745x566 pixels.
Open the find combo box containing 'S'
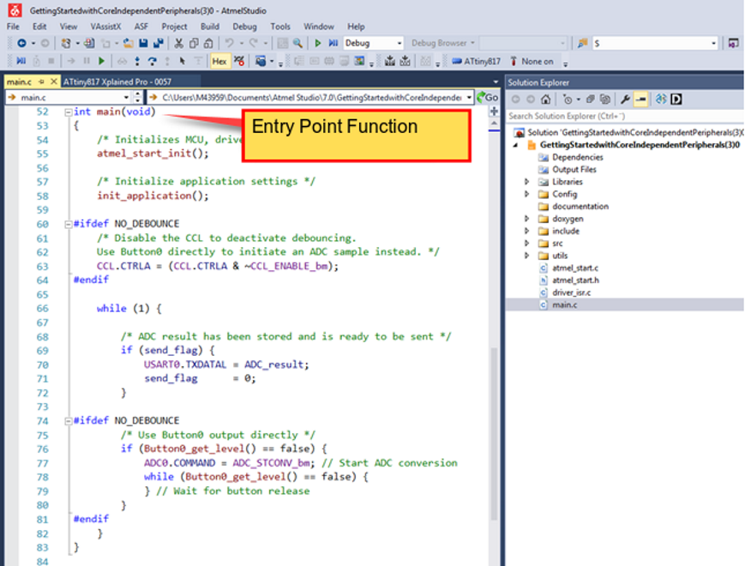tap(655, 43)
